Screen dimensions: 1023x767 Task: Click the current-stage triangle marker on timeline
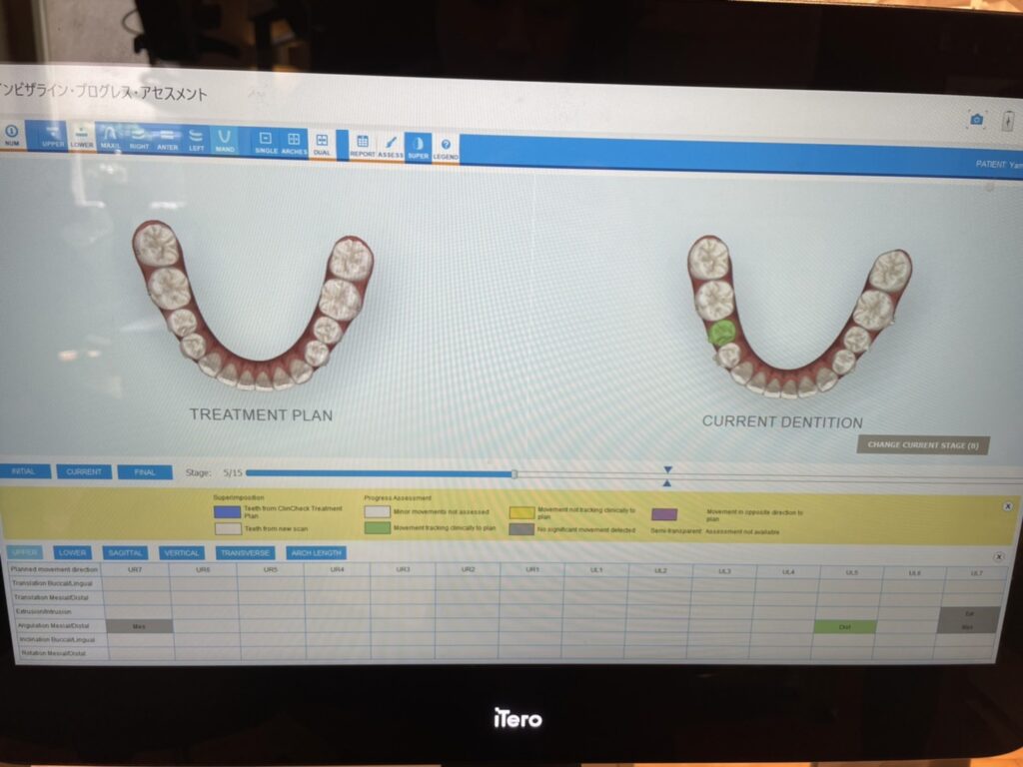pos(666,476)
